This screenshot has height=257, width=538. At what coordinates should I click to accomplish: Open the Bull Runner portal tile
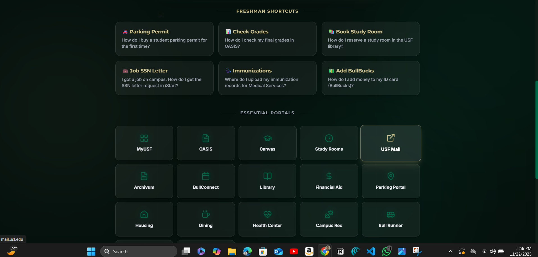(x=391, y=219)
